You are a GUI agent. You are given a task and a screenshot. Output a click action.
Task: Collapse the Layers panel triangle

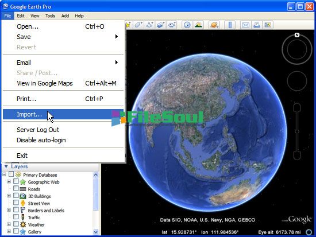(6, 166)
